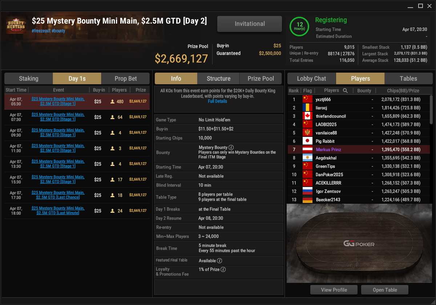
Task: Open the 1% of Prize info icon
Action: click(223, 269)
